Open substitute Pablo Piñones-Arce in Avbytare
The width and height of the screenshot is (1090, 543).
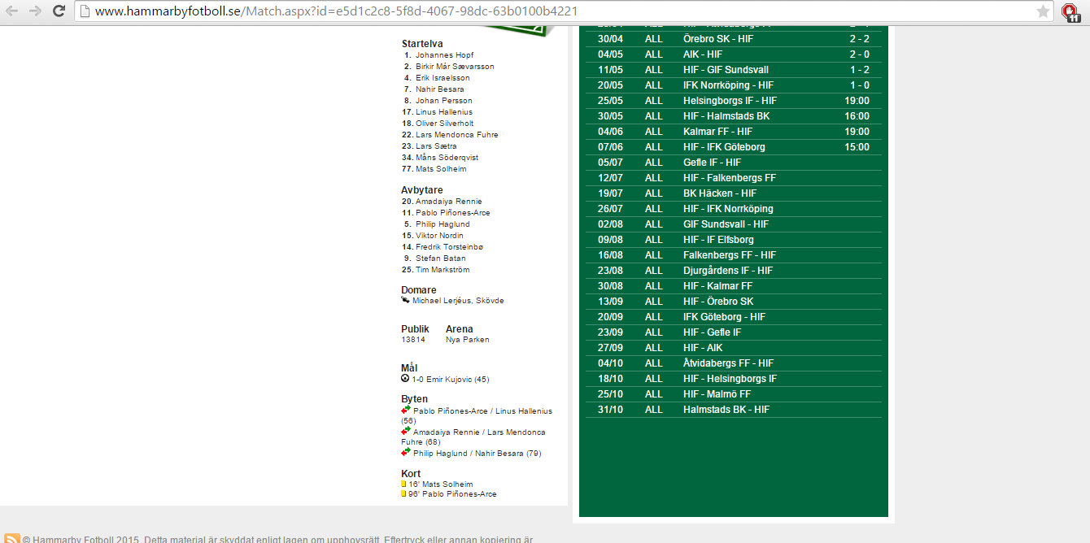point(453,213)
